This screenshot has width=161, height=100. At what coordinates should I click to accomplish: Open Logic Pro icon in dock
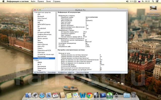click(96, 95)
